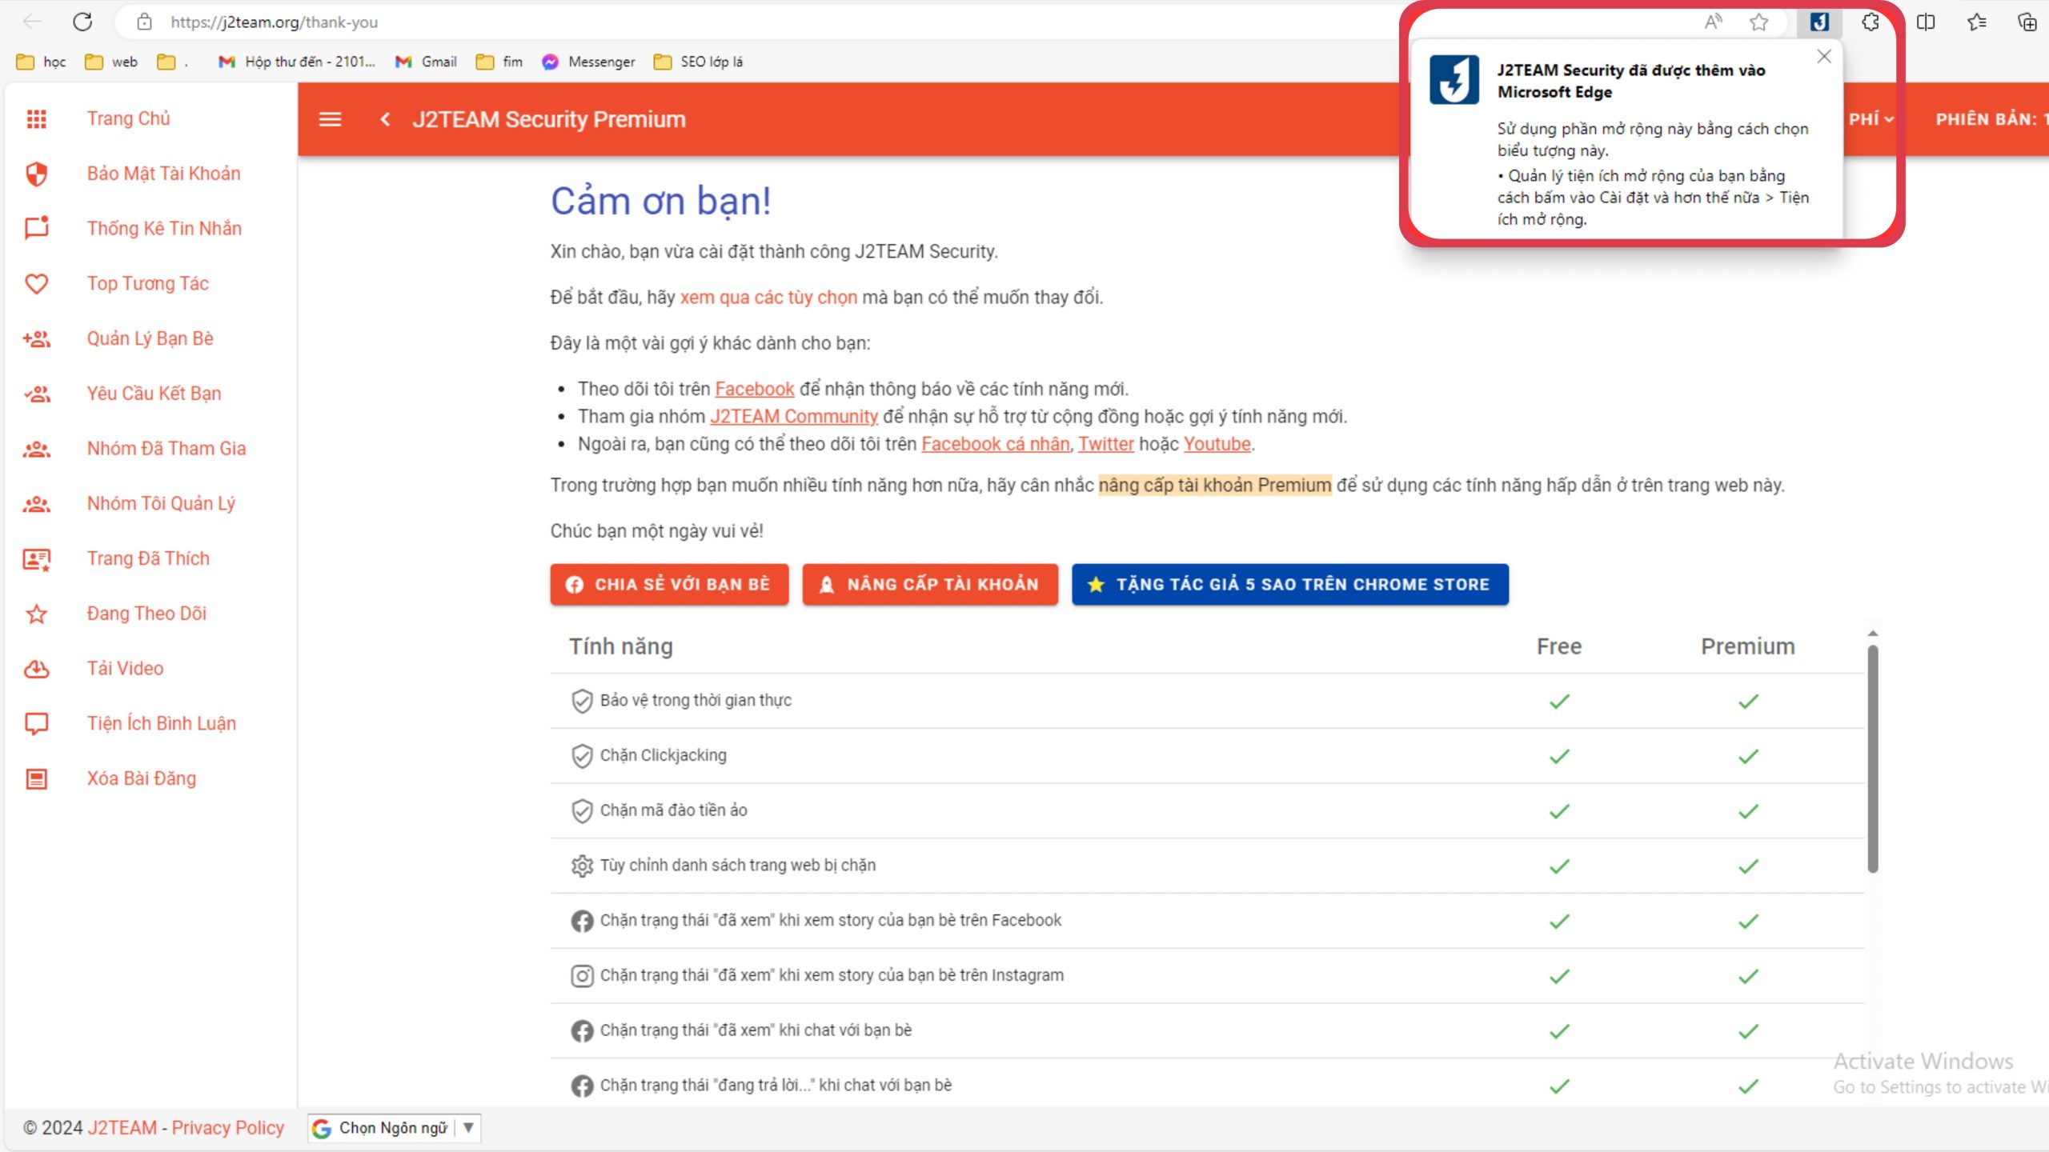Open the Facebook link in suggestions
2049x1152 pixels.
(x=754, y=389)
